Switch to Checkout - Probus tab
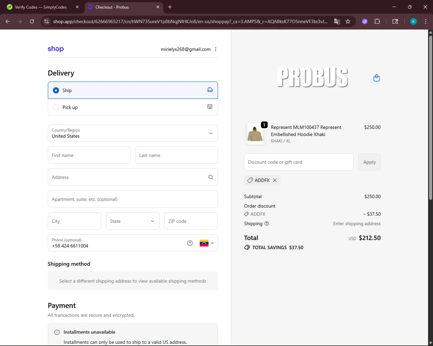Image resolution: width=433 pixels, height=346 pixels. click(124, 7)
